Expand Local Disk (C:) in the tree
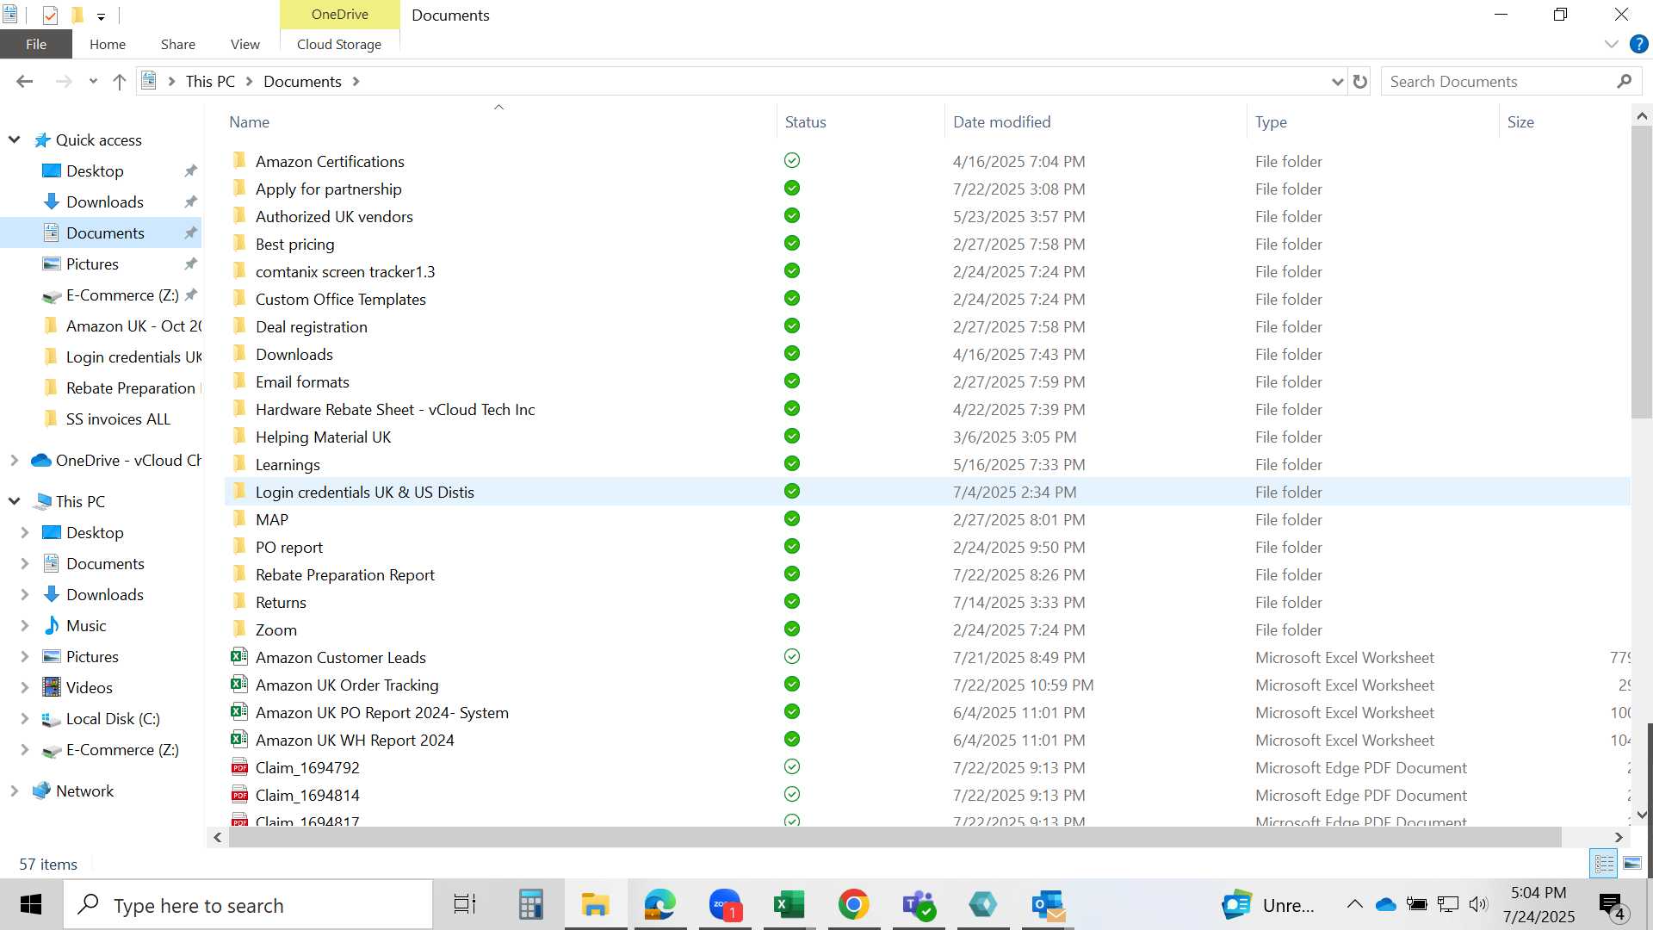The width and height of the screenshot is (1653, 930). [x=25, y=718]
